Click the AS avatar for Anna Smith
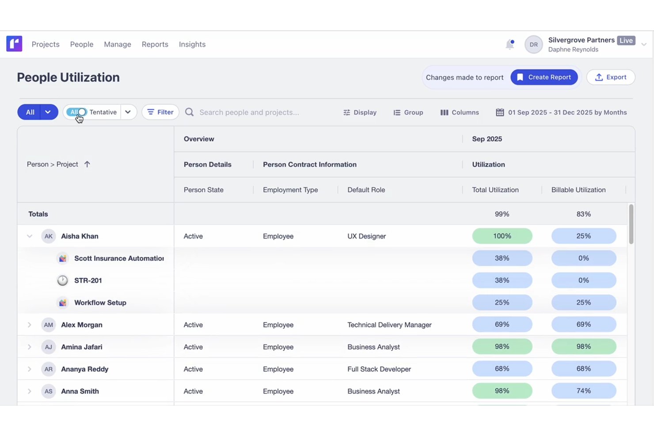The image size is (654, 436). 49,391
